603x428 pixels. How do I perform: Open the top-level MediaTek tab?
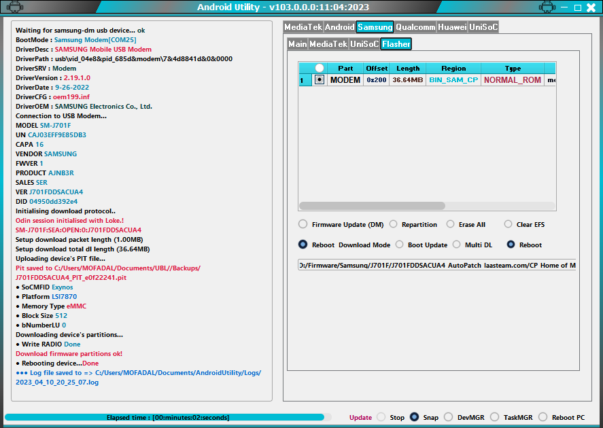[303, 27]
